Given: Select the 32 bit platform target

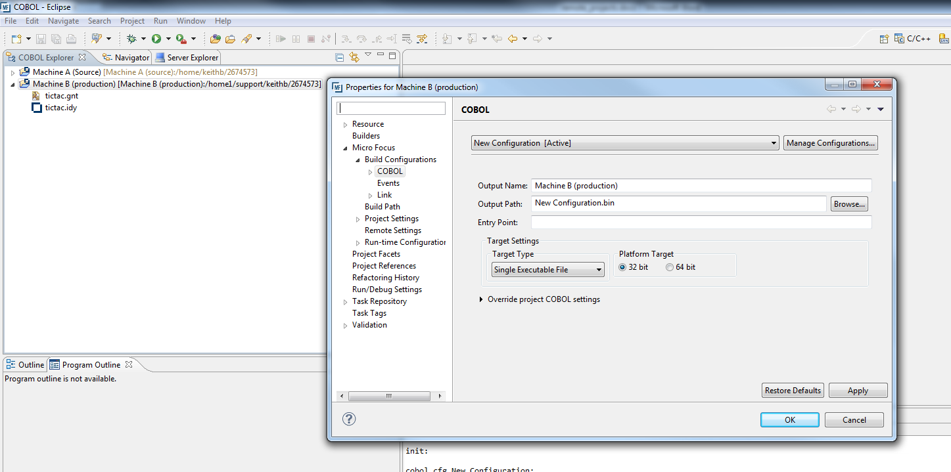Looking at the screenshot, I should tap(622, 267).
